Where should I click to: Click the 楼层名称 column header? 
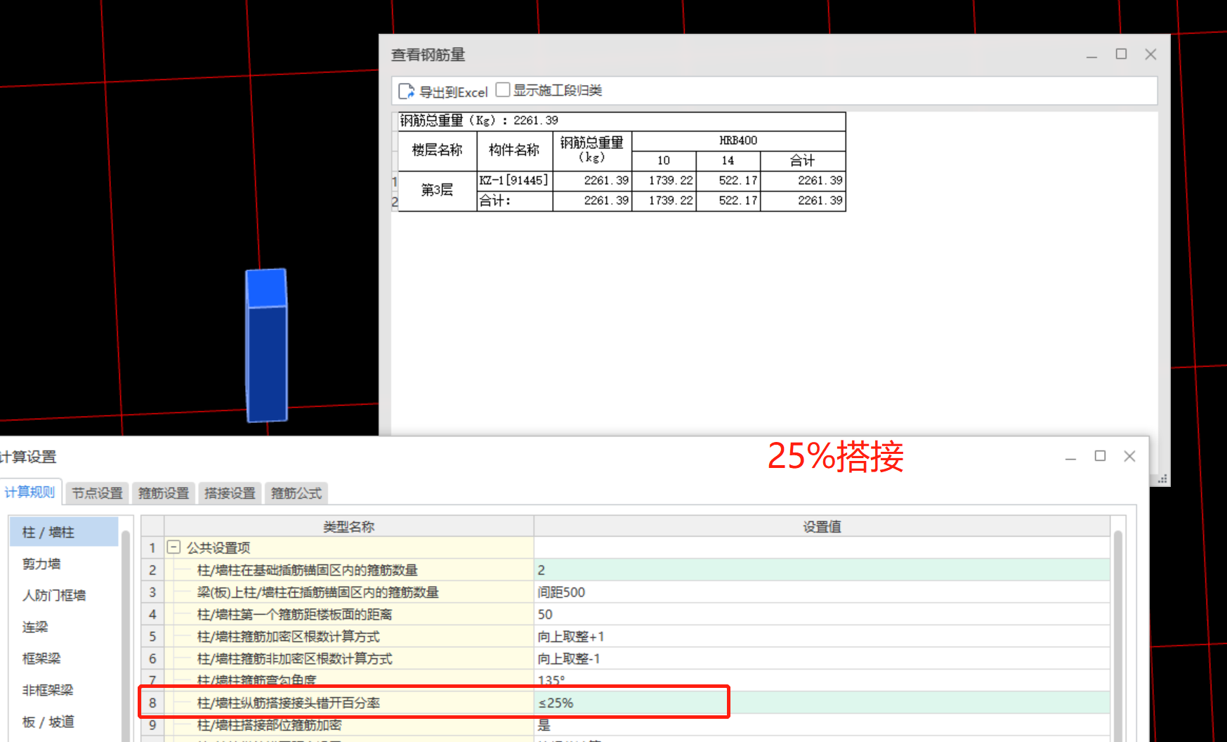tap(437, 150)
